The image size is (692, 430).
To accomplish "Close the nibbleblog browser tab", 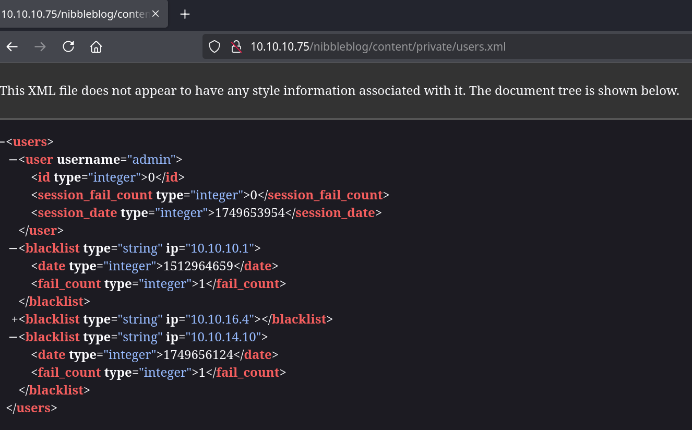I will [x=156, y=14].
